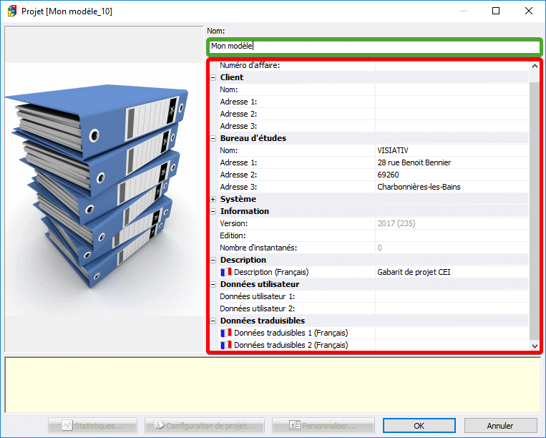Collapse the Client section
Viewport: 546px width, 438px height.
point(213,77)
